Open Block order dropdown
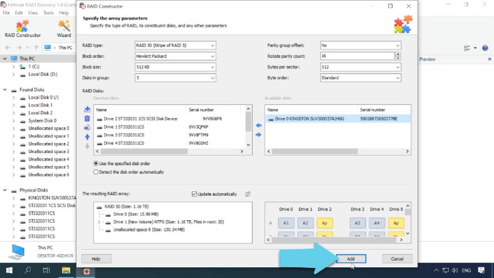 coord(175,56)
